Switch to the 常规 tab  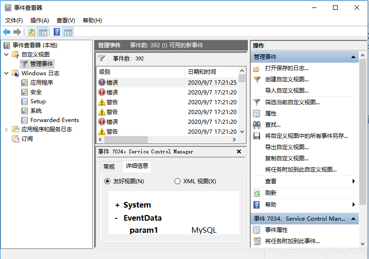click(109, 166)
